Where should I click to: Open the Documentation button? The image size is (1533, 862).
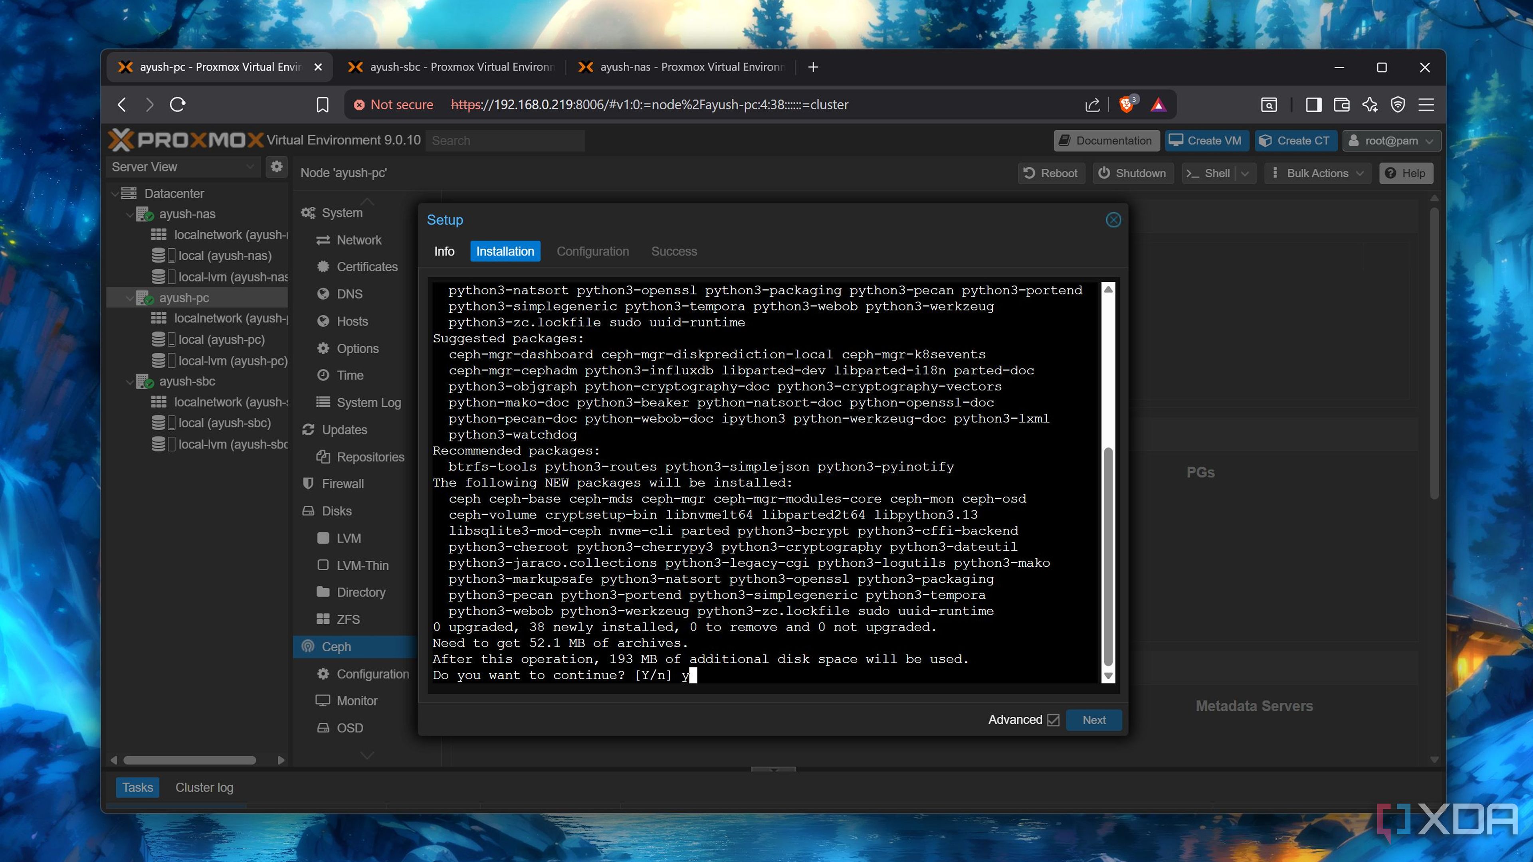(1106, 141)
